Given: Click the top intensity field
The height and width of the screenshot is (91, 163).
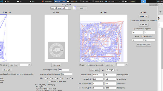Looking at the screenshot, I should (98, 83).
